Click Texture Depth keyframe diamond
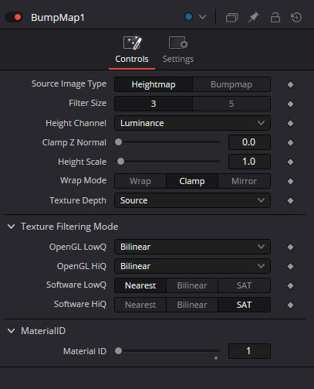This screenshot has width=314, height=389. pyautogui.click(x=290, y=200)
